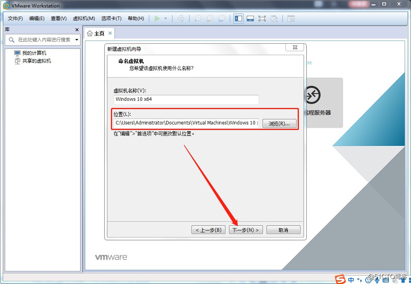The height and width of the screenshot is (284, 411).
Task: Click the 虚拟机名称 field containing Windows 10 x64
Action: click(186, 99)
